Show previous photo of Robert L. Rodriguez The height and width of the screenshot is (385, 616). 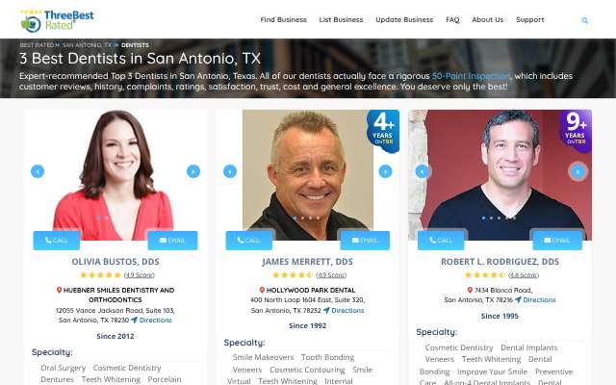[x=423, y=171]
